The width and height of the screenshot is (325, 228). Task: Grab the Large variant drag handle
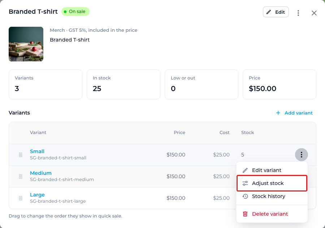pos(21,198)
